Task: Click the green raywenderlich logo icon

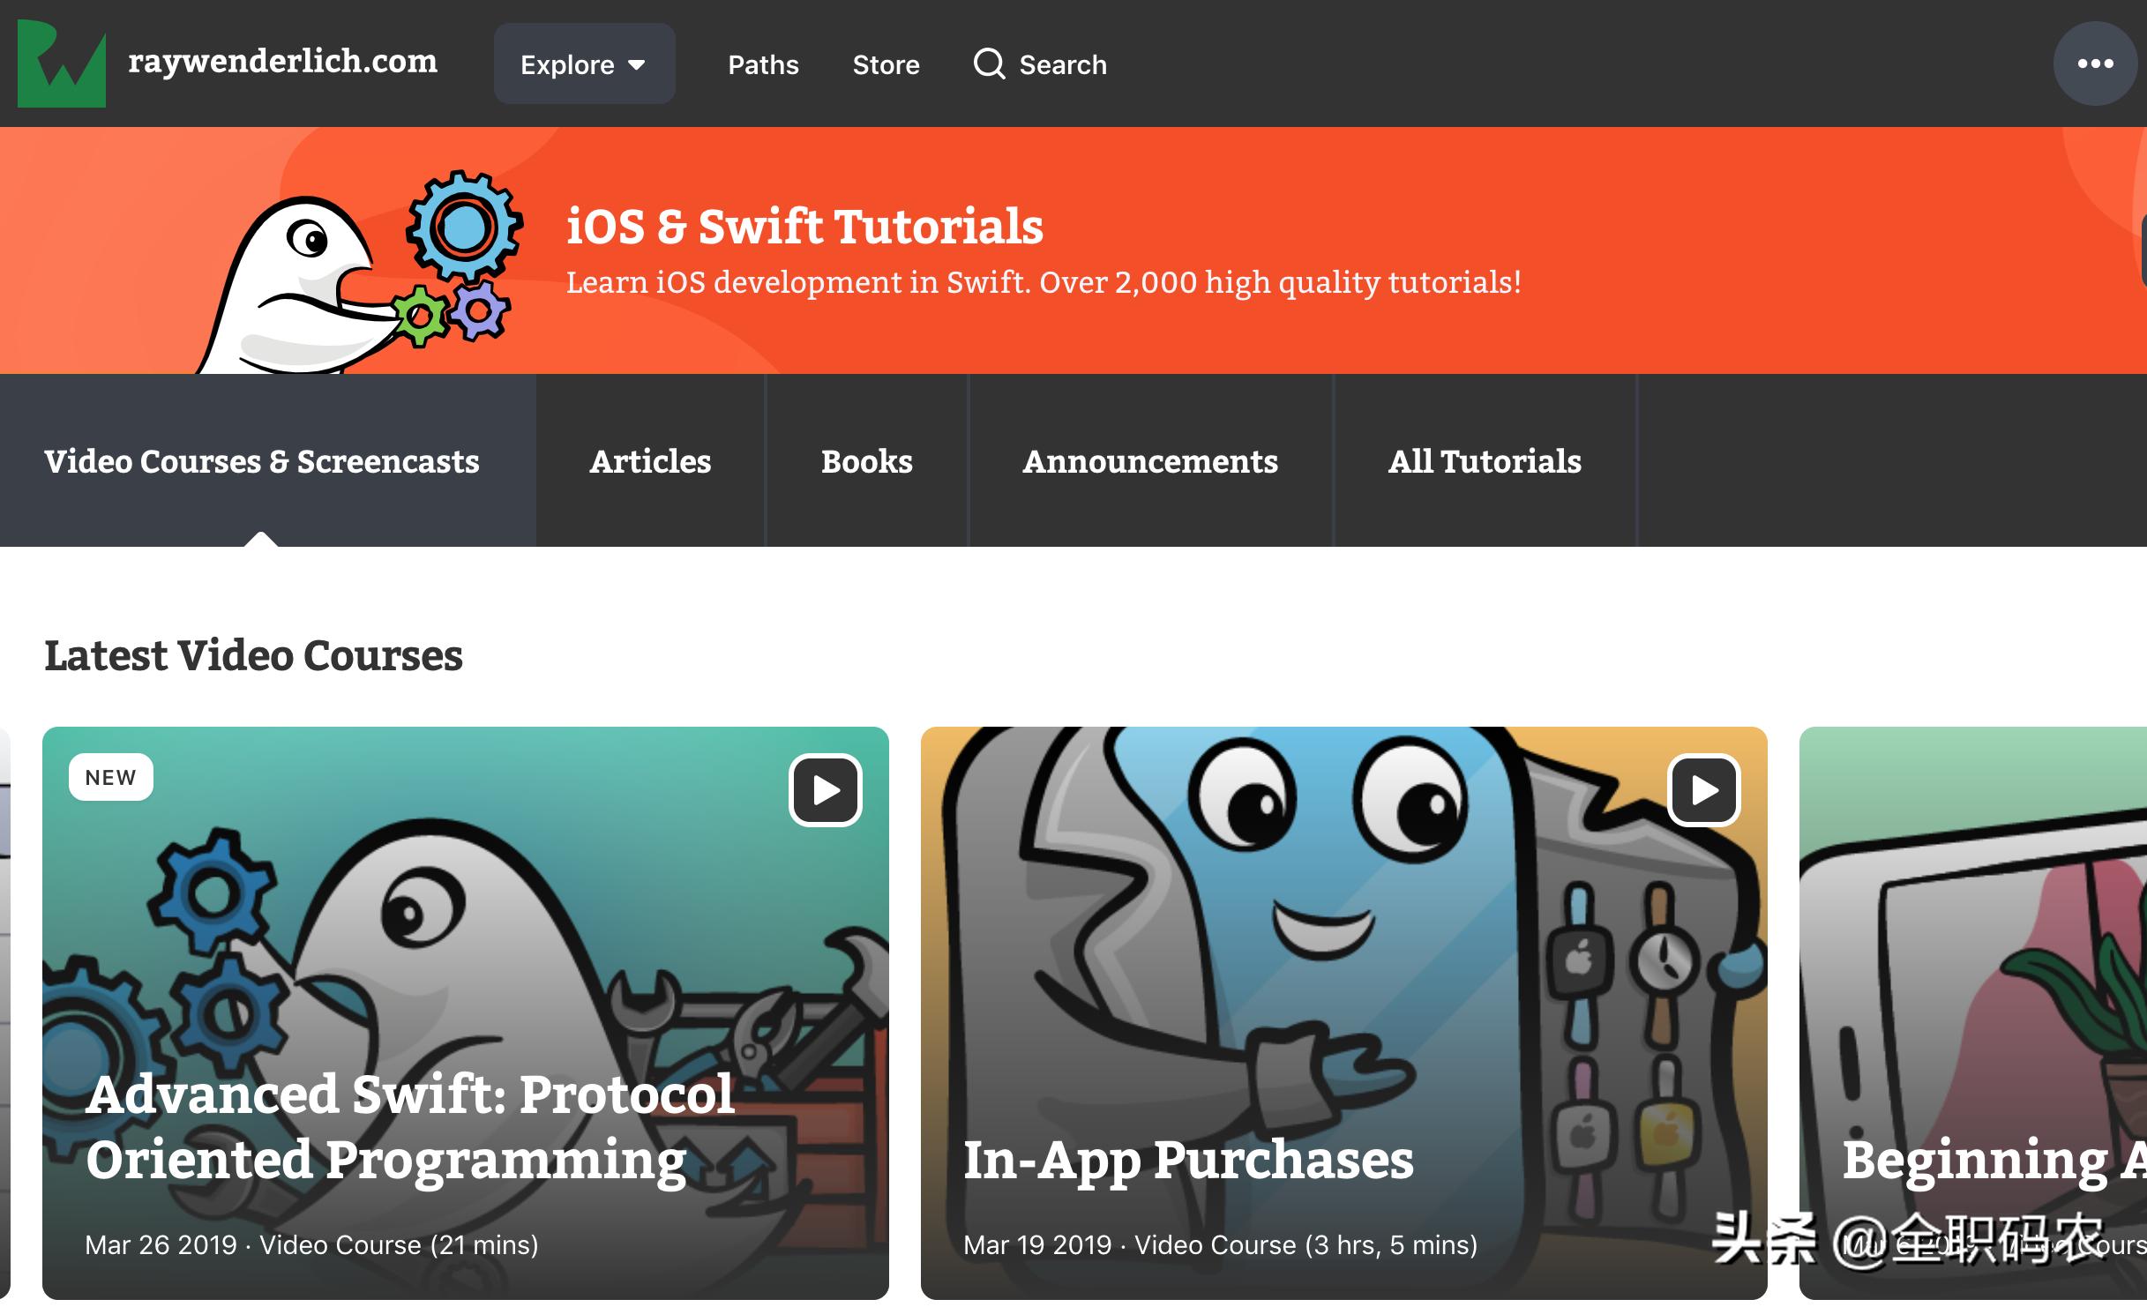Action: pyautogui.click(x=62, y=63)
